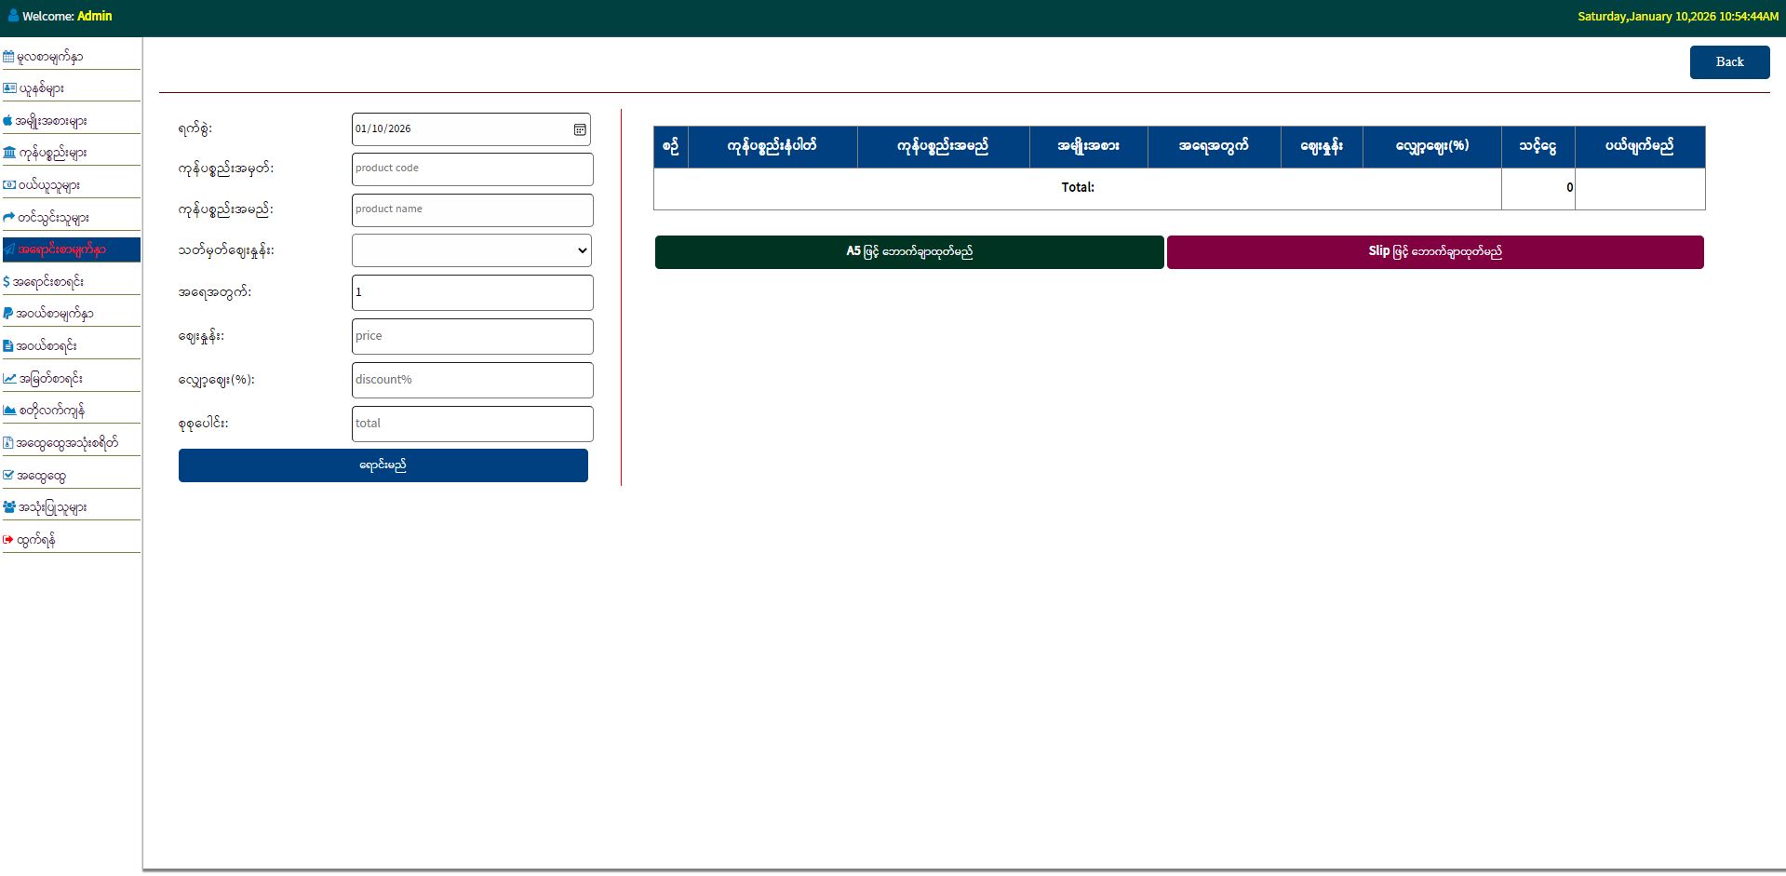Print the voucher using the A5 button
Screen dimensions: 1786x876
(x=908, y=252)
